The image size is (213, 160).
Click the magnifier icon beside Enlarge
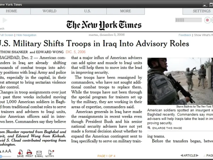click(x=149, y=128)
